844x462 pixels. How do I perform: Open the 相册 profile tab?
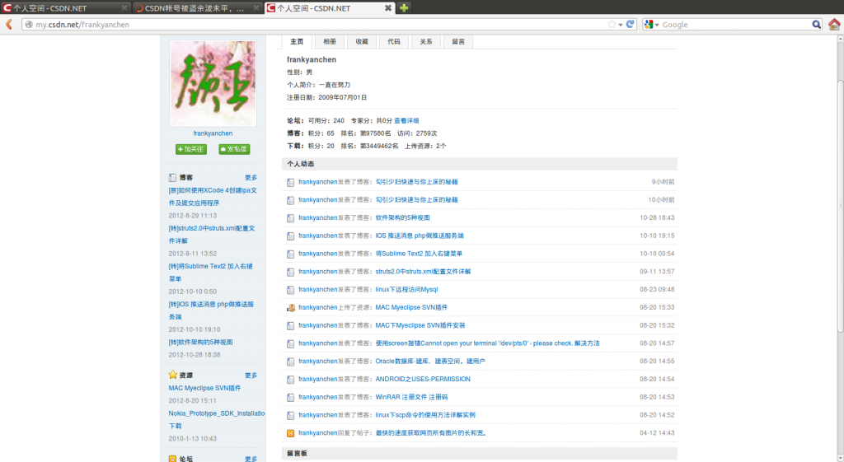click(x=330, y=41)
